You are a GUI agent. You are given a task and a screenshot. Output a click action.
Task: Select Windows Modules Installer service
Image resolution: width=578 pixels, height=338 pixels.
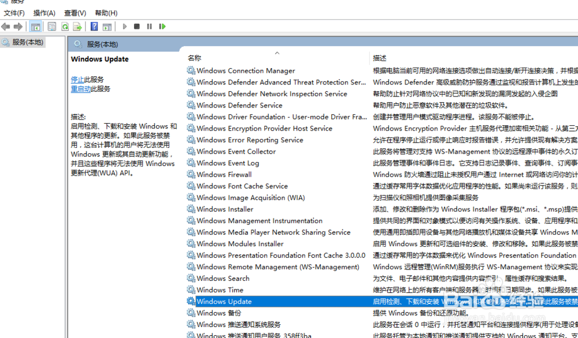click(x=240, y=244)
